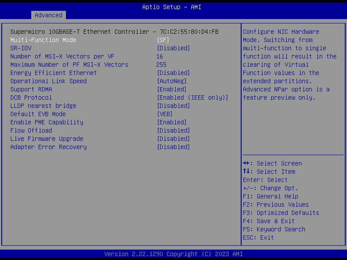Select the Flow Offload label
Image resolution: width=347 pixels, height=260 pixels.
point(31,130)
